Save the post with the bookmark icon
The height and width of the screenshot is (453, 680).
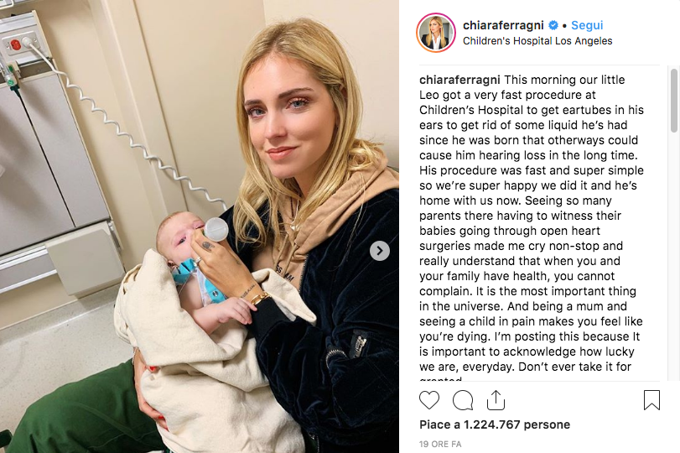(651, 400)
